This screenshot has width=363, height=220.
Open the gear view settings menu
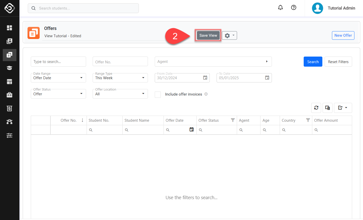(229, 35)
